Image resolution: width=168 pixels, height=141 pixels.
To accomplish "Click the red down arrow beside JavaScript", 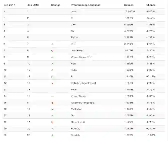I will pos(52,51).
